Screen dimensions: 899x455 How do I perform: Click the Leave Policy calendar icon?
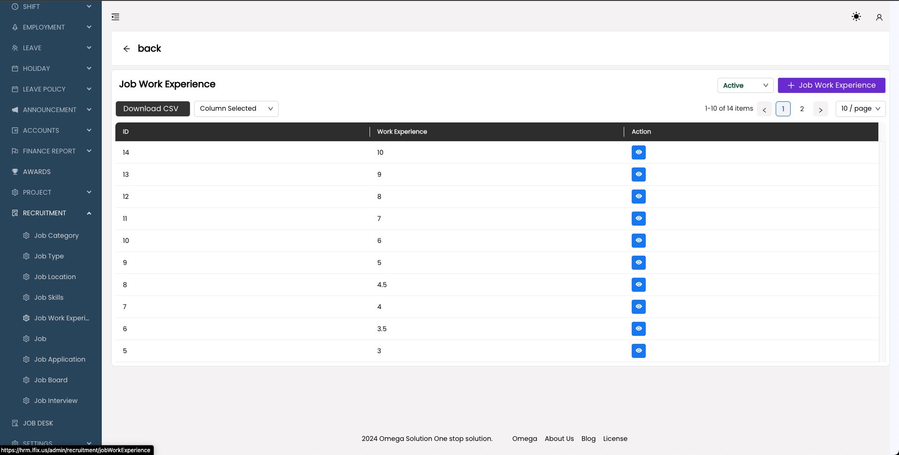click(15, 89)
